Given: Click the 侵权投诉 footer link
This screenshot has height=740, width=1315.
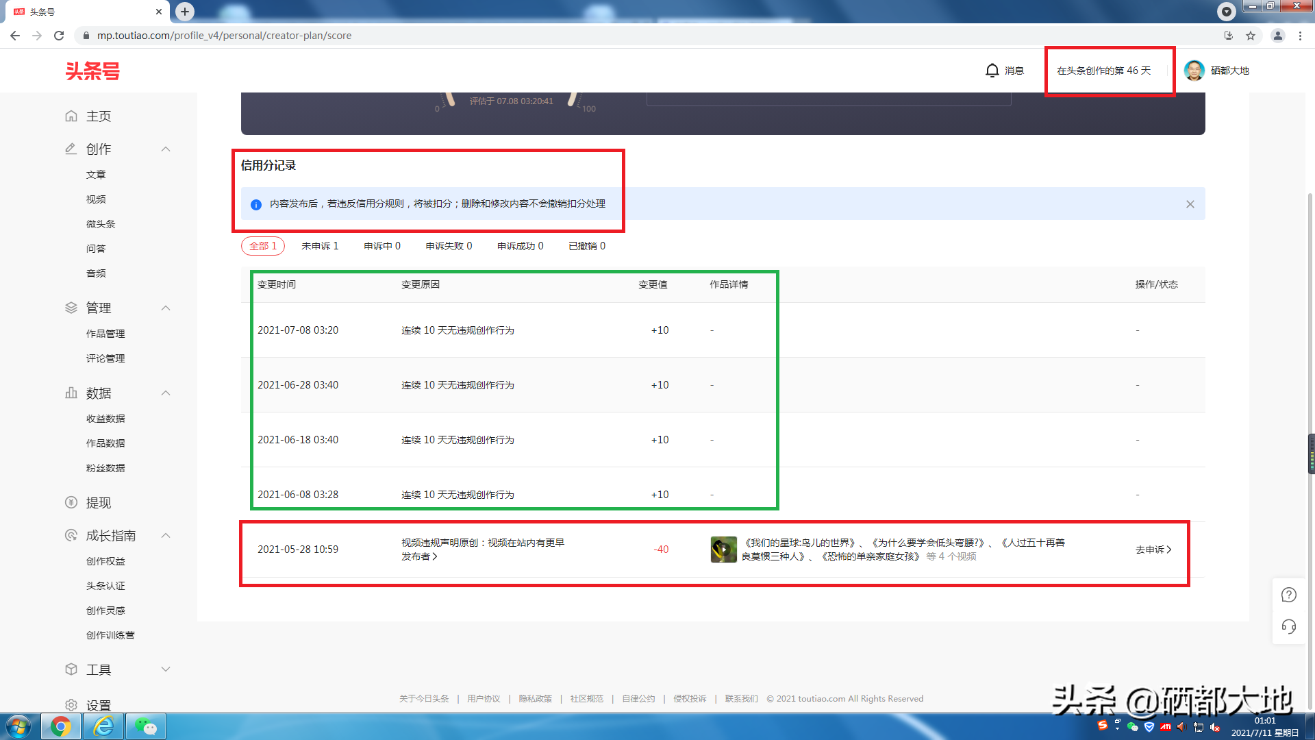Looking at the screenshot, I should pos(690,699).
